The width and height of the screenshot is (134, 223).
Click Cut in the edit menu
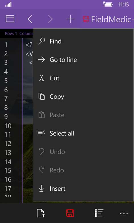83,78
